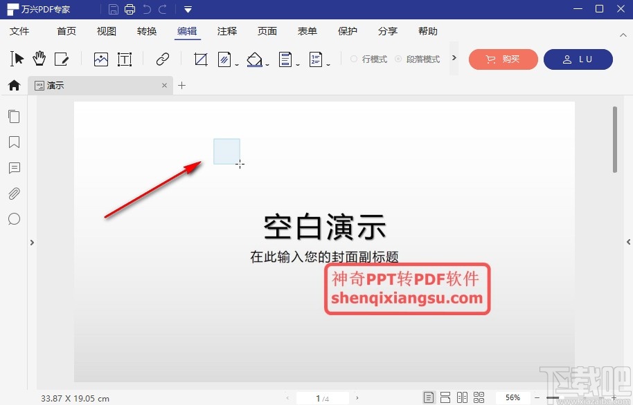Click the Add Image icon
This screenshot has height=405, width=633.
coord(101,59)
